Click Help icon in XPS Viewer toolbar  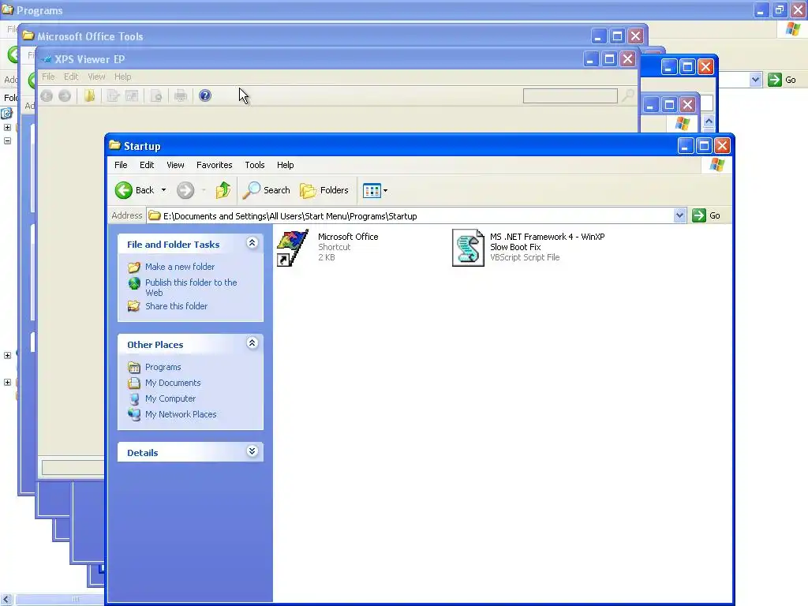click(x=205, y=95)
